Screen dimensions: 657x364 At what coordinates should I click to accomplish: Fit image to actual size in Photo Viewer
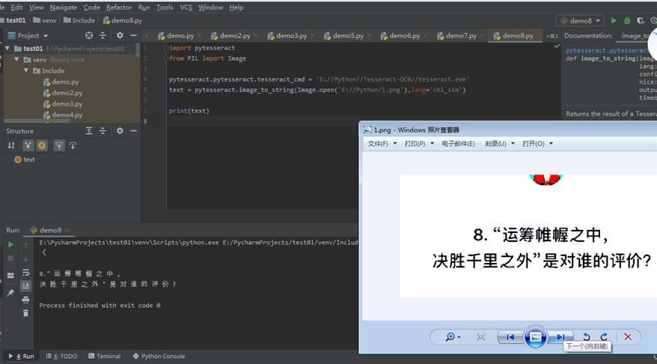480,337
